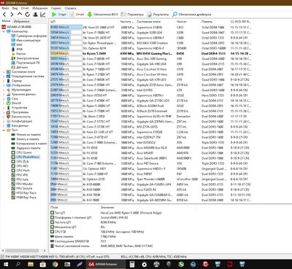The height and width of the screenshot is (269, 292).
Task: Select the FPU Julia benchmark
Action: 20,179
